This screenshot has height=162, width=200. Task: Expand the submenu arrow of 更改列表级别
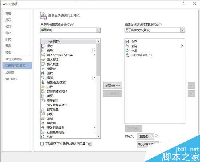coord(94,128)
